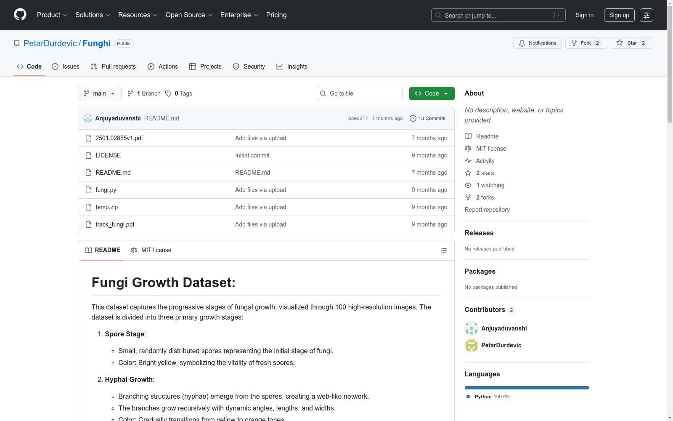Viewport: 673px width, 421px height.
Task: Click the branch icon next to 1 Branch
Action: coord(130,93)
